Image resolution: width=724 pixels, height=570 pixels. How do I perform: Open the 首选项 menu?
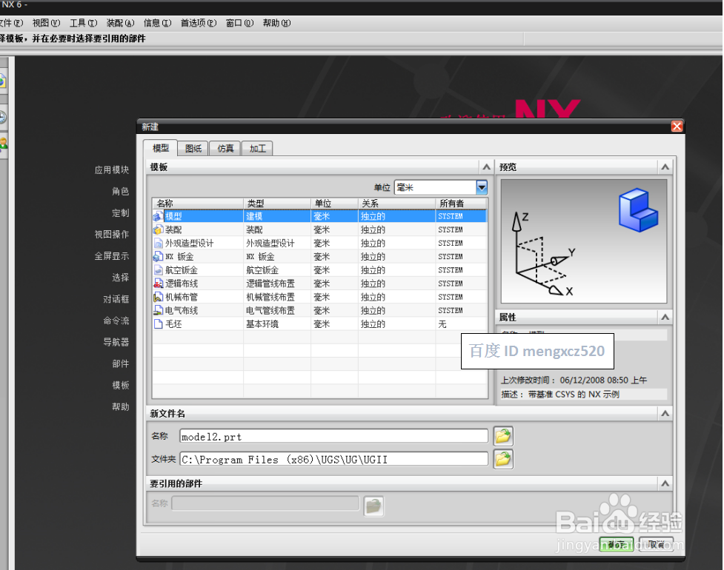pos(198,23)
